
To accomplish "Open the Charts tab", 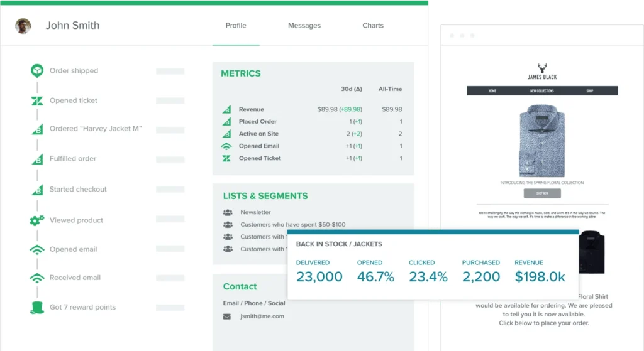I will pyautogui.click(x=373, y=26).
